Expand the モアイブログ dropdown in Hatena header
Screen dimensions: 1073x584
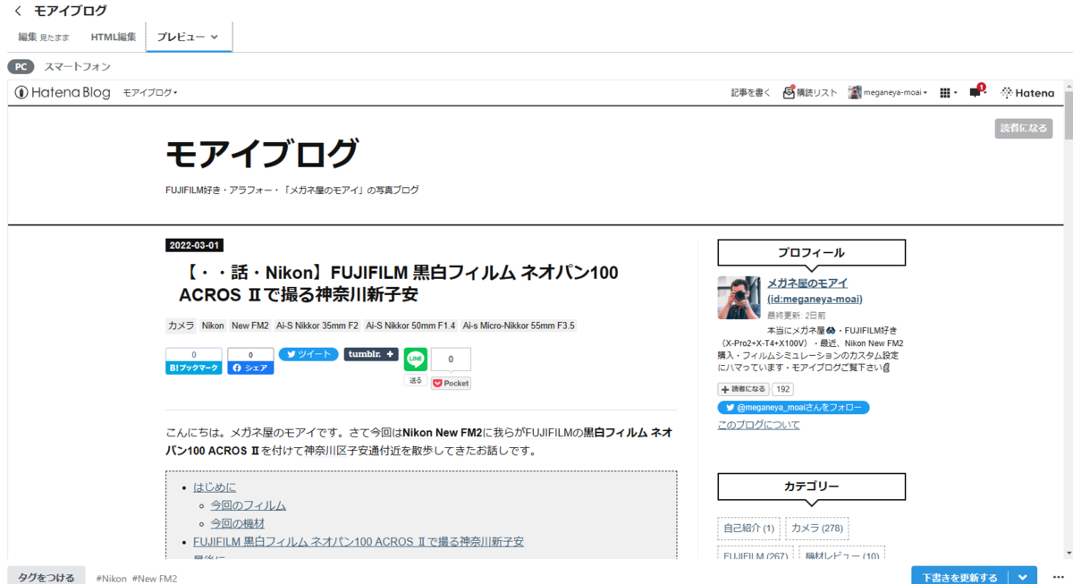[150, 92]
